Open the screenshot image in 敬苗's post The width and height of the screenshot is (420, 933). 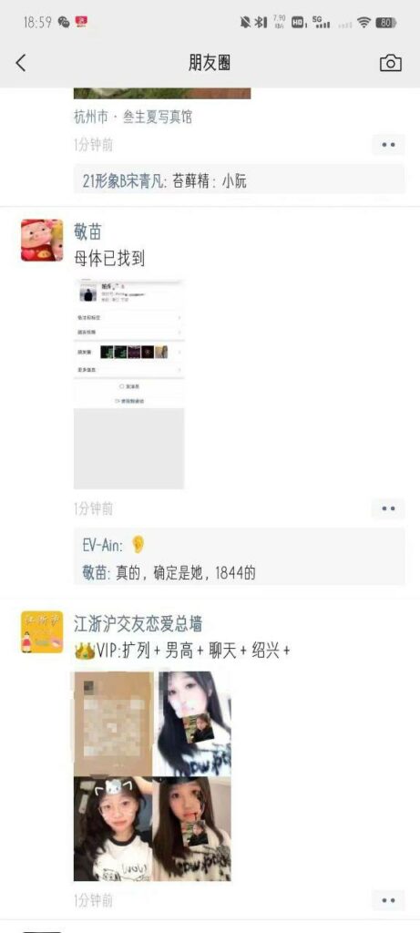point(129,384)
